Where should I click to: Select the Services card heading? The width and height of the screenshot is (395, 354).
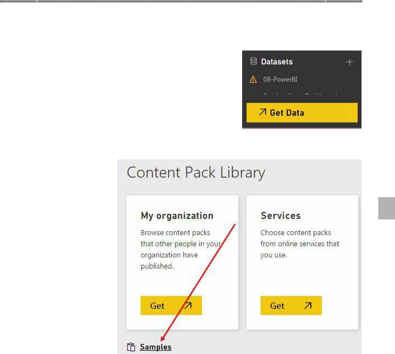point(281,216)
